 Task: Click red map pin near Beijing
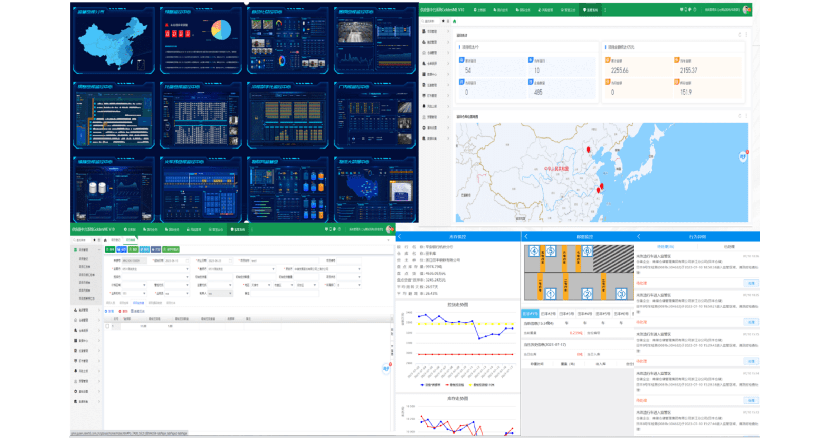[x=588, y=150]
